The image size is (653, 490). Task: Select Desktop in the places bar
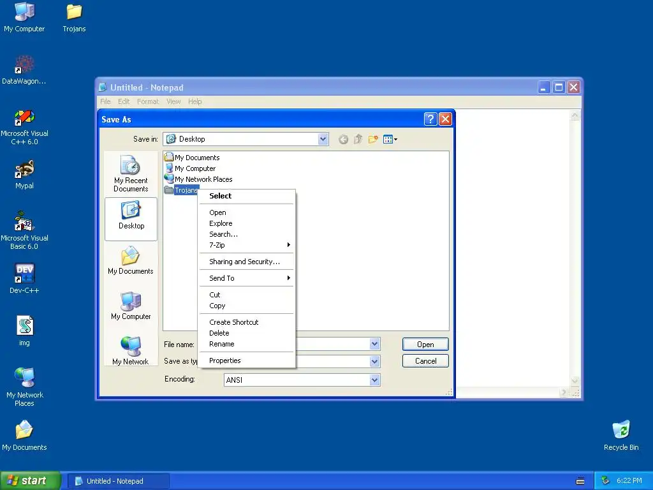coord(131,219)
